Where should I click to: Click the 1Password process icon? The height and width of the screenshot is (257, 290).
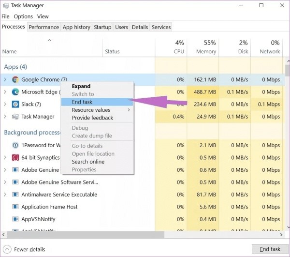tap(15, 145)
